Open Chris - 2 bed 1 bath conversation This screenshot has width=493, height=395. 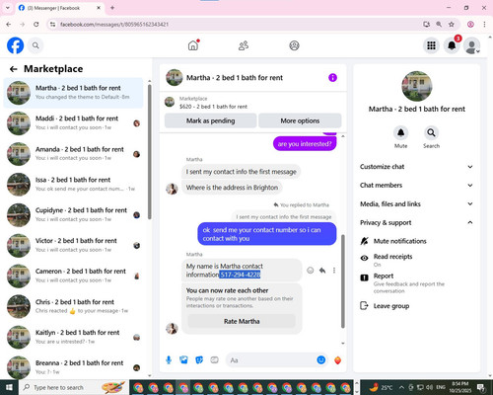pyautogui.click(x=74, y=306)
